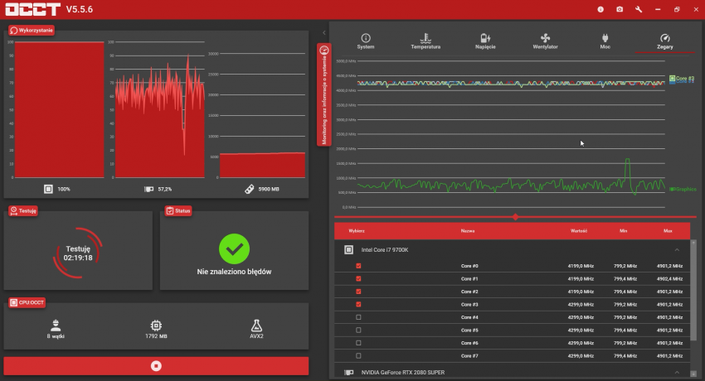Collapse the NVIDIA GeForce RTX 2080 SUPER group

coord(677,373)
